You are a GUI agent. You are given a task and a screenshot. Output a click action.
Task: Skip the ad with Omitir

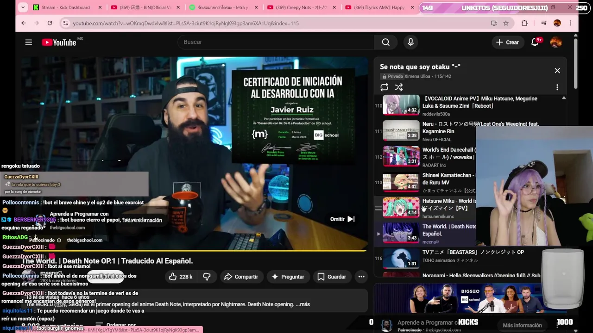pyautogui.click(x=342, y=219)
